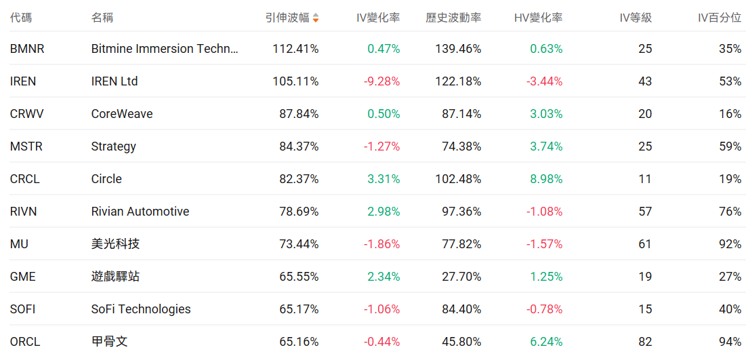Click the MU ticker code
This screenshot has height=354, width=746.
click(19, 244)
